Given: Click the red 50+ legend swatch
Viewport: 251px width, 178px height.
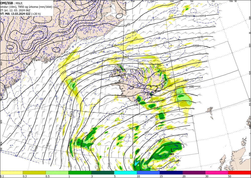Looking at the screenshot, I should click(x=239, y=172).
